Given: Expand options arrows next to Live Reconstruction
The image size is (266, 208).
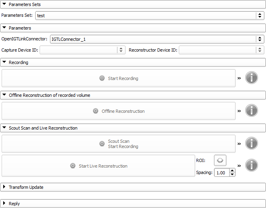Looking at the screenshot, I should pyautogui.click(x=239, y=165).
